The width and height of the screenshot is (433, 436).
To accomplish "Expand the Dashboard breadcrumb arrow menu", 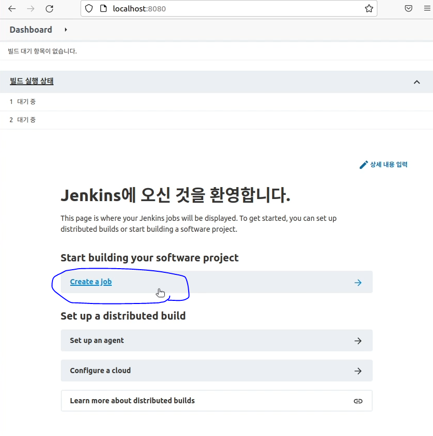I will (x=66, y=30).
